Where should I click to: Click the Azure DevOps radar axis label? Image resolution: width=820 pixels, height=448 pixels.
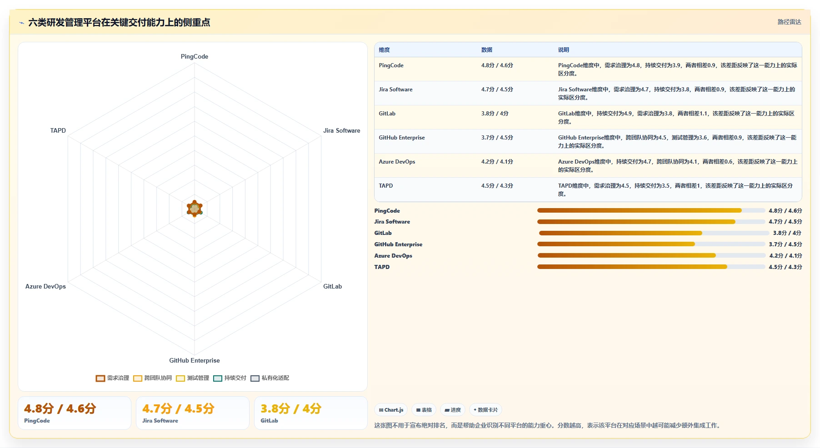point(45,287)
